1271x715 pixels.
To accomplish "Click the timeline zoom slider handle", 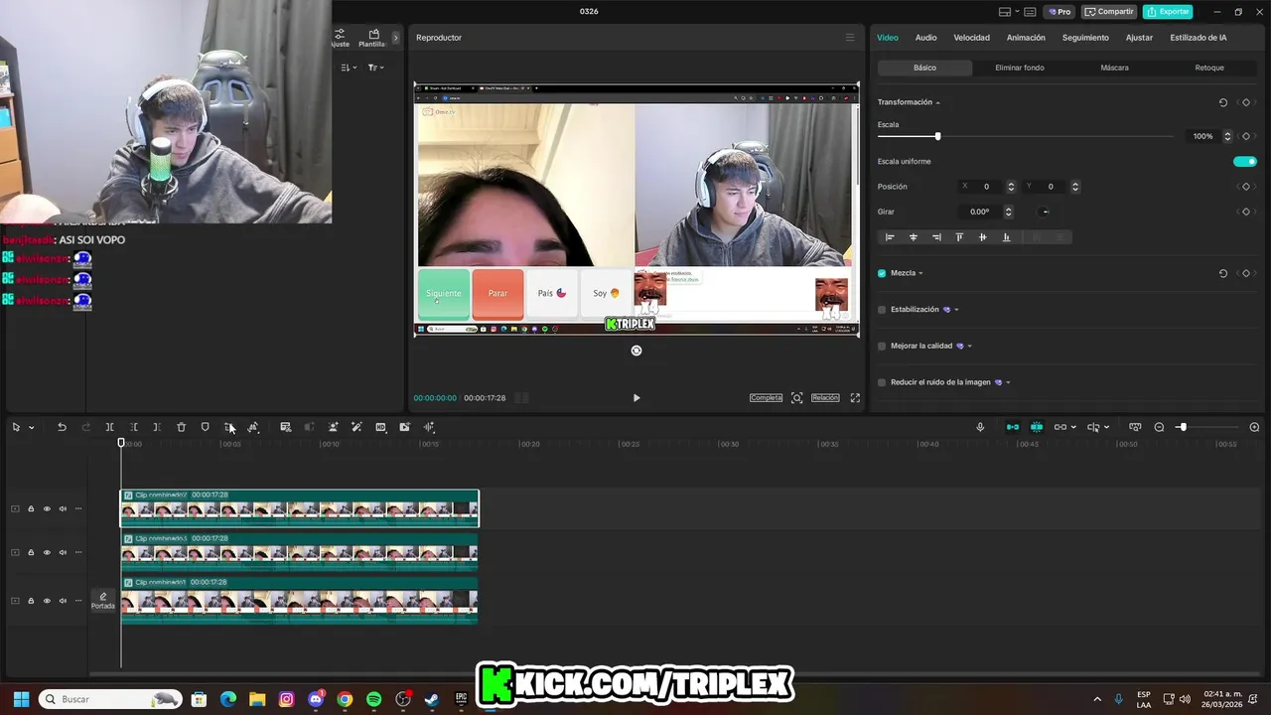I will [x=1182, y=427].
